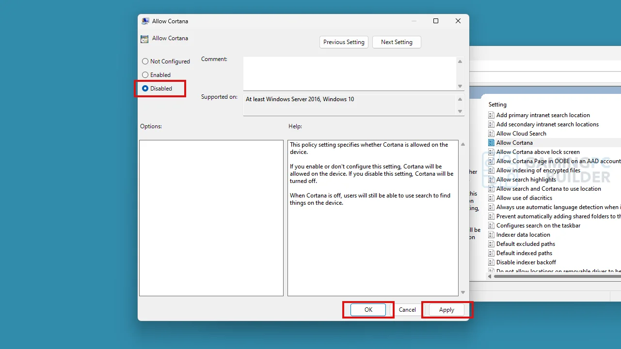This screenshot has width=621, height=349.
Task: Click the policy icon beside Allow Cortana heading
Action: pyautogui.click(x=144, y=39)
